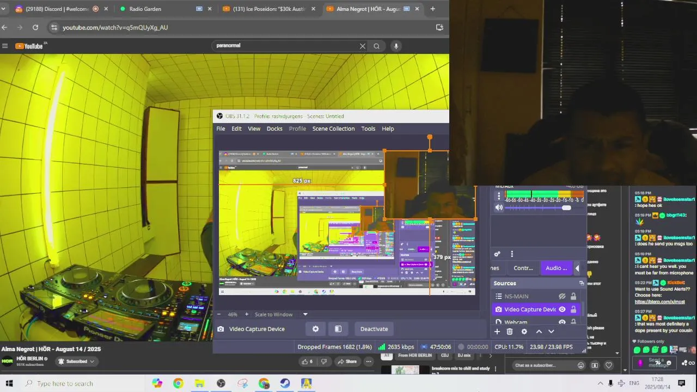Go to the YouTube home logo
The image size is (697, 392).
tap(29, 46)
